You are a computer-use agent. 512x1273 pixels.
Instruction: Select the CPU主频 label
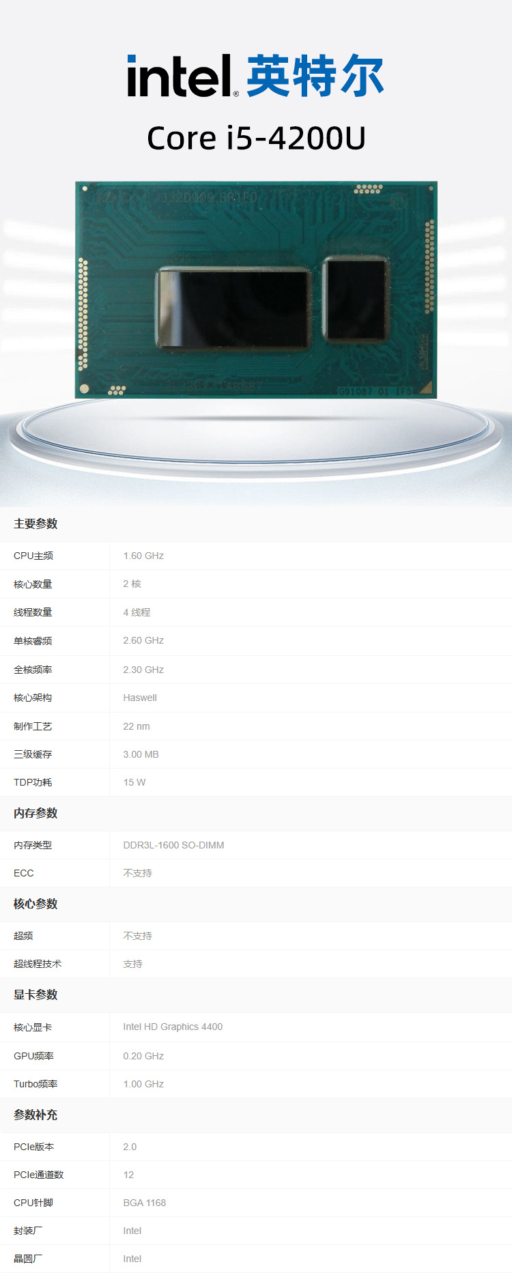(33, 556)
